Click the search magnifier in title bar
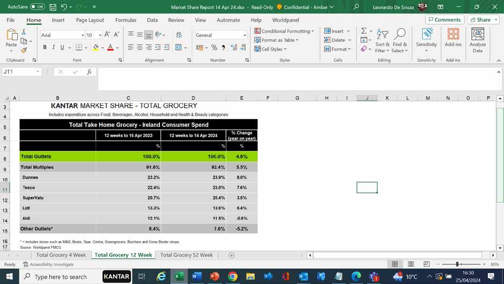 (x=356, y=7)
